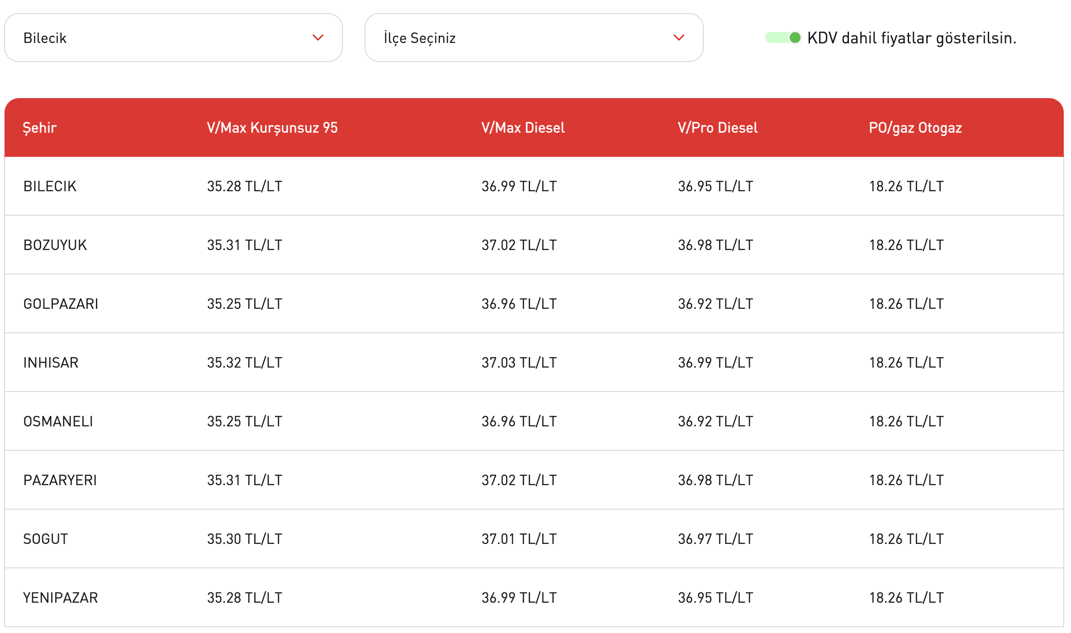Viewport: 1071px width, 633px height.
Task: Click YENIPAZAR V/Max Diesel price 36.99
Action: [x=519, y=598]
